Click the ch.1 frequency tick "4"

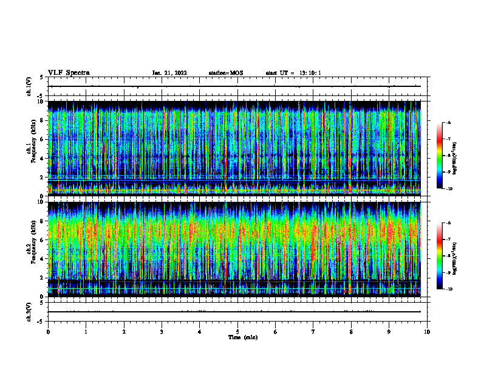tap(43, 159)
